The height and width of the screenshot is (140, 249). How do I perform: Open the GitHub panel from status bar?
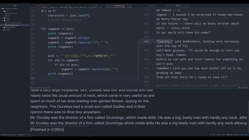230,135
